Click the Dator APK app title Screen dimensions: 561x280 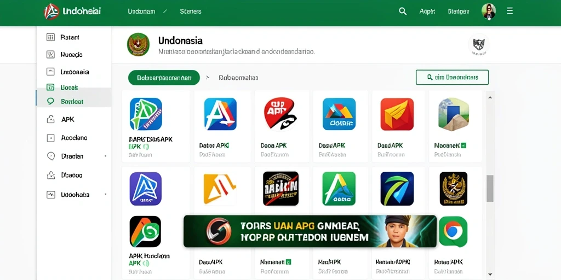[x=214, y=145]
